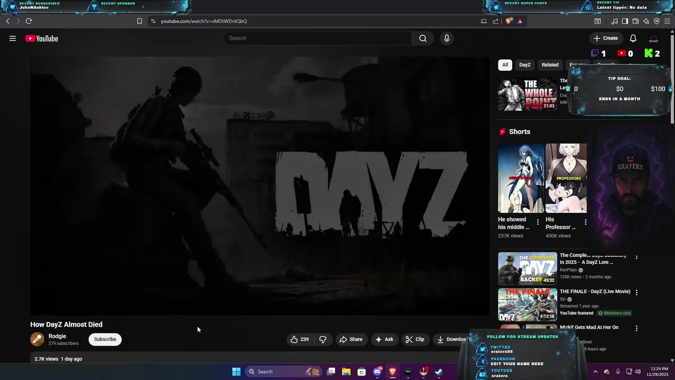This screenshot has width=675, height=380.
Task: Click the install app icon in address bar
Action: (484, 21)
